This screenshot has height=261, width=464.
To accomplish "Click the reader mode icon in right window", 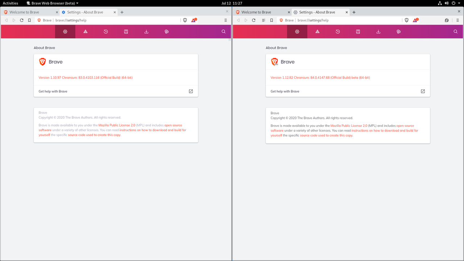I will click(264, 20).
